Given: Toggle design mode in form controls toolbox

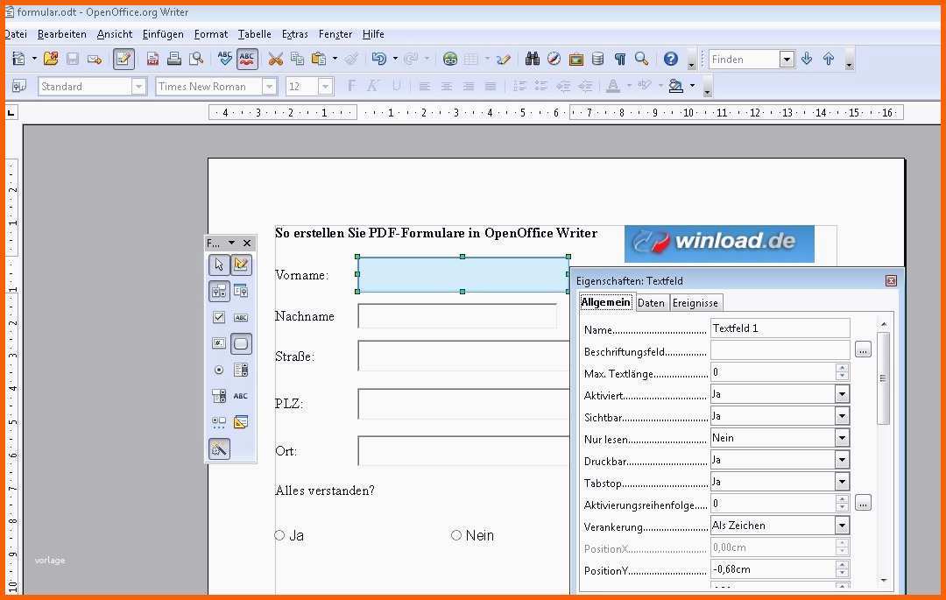Looking at the screenshot, I should pos(241,265).
